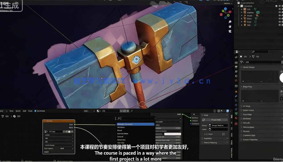The image size is (283, 162).
Task: Open the Slot 1 dropdown in shader header
Action: [89, 111]
